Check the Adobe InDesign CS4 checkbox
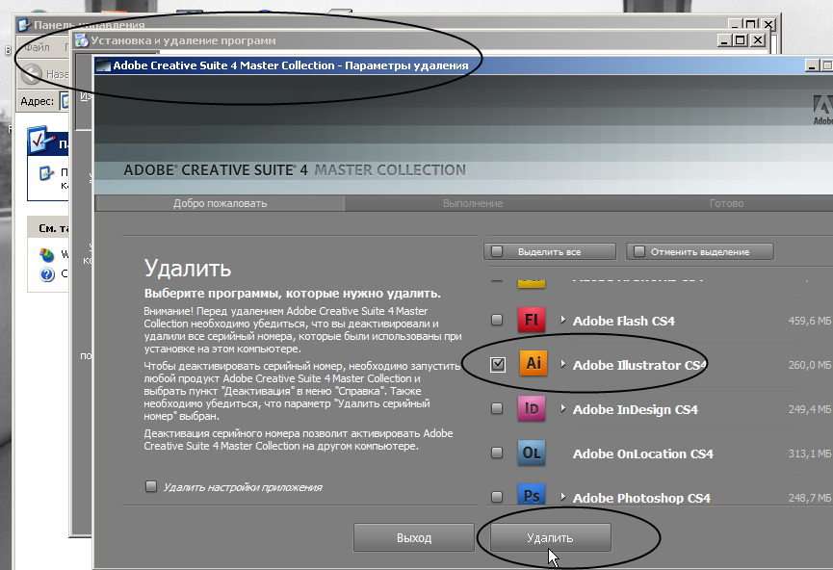This screenshot has height=570, width=833. (497, 408)
